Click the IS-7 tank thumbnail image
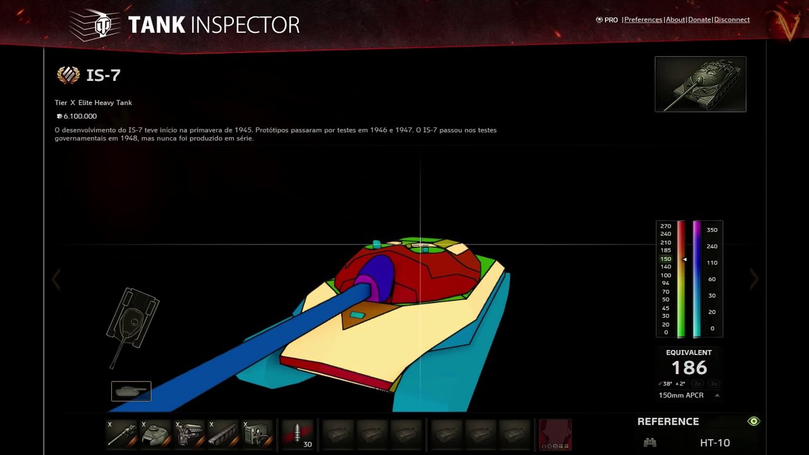Viewport: 809px width, 455px height. click(x=700, y=84)
